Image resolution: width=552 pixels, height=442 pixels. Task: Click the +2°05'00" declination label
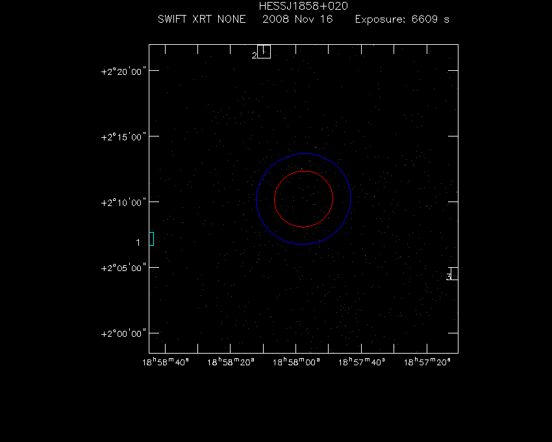click(x=123, y=268)
